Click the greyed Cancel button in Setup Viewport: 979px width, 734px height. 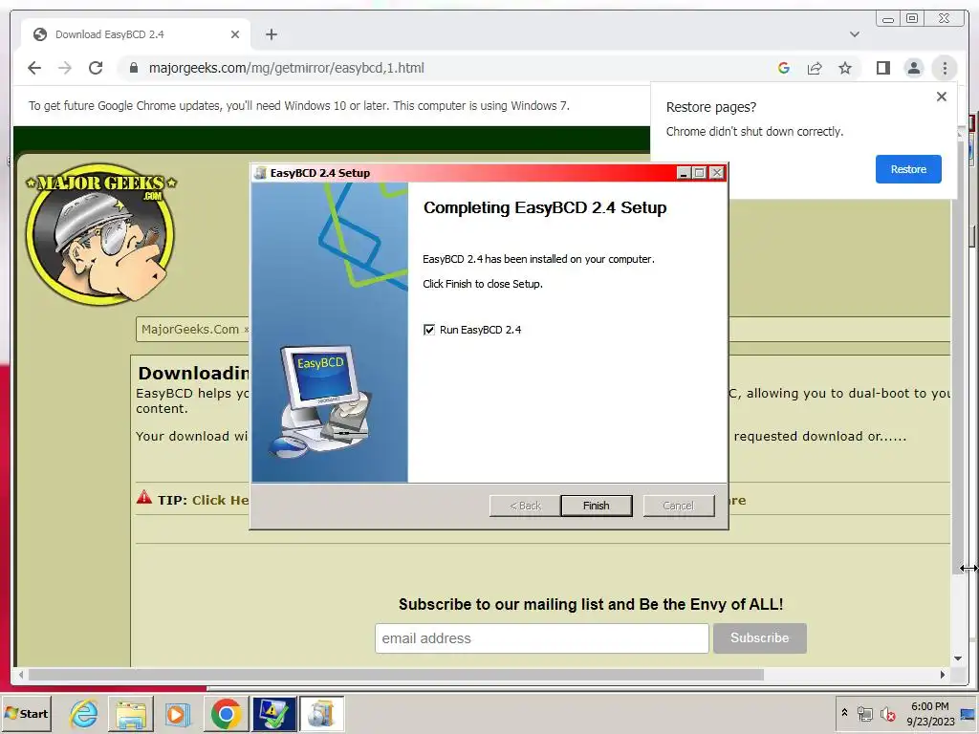tap(679, 506)
